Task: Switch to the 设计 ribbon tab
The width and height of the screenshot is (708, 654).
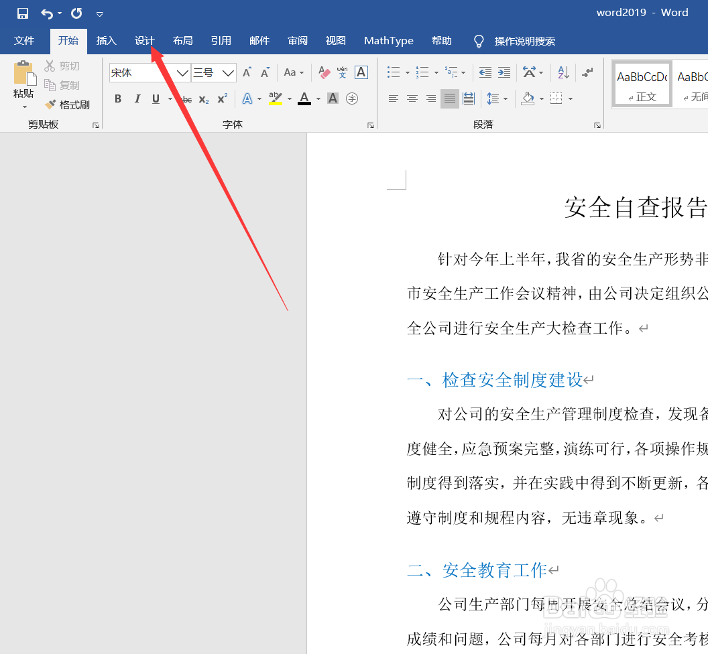Action: click(144, 41)
